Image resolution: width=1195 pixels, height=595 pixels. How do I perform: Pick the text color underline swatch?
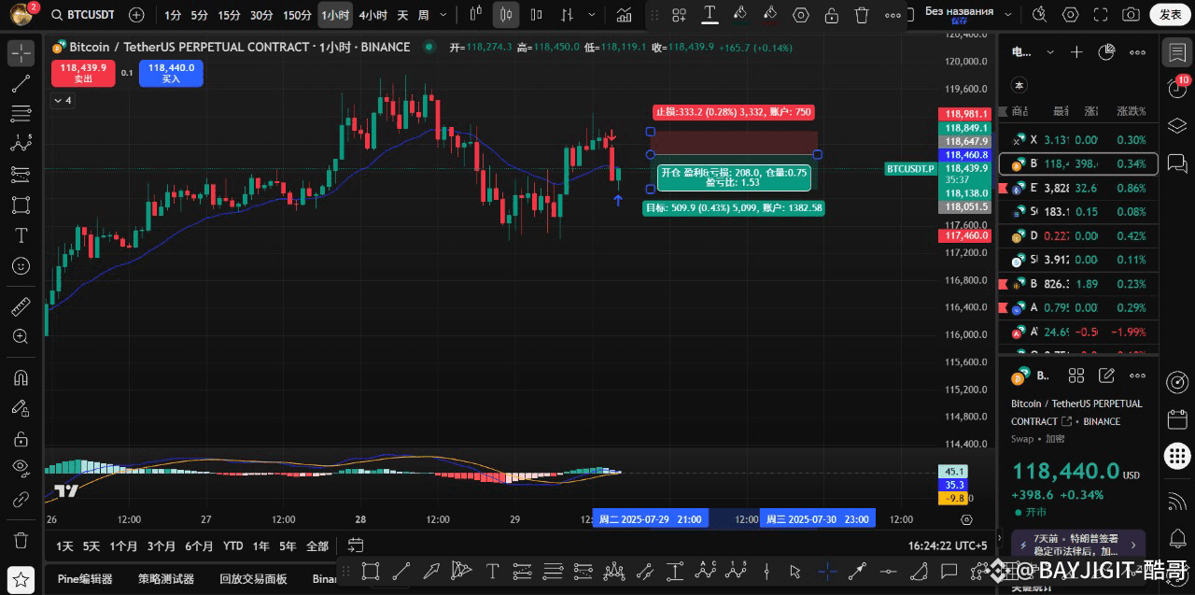click(x=710, y=14)
